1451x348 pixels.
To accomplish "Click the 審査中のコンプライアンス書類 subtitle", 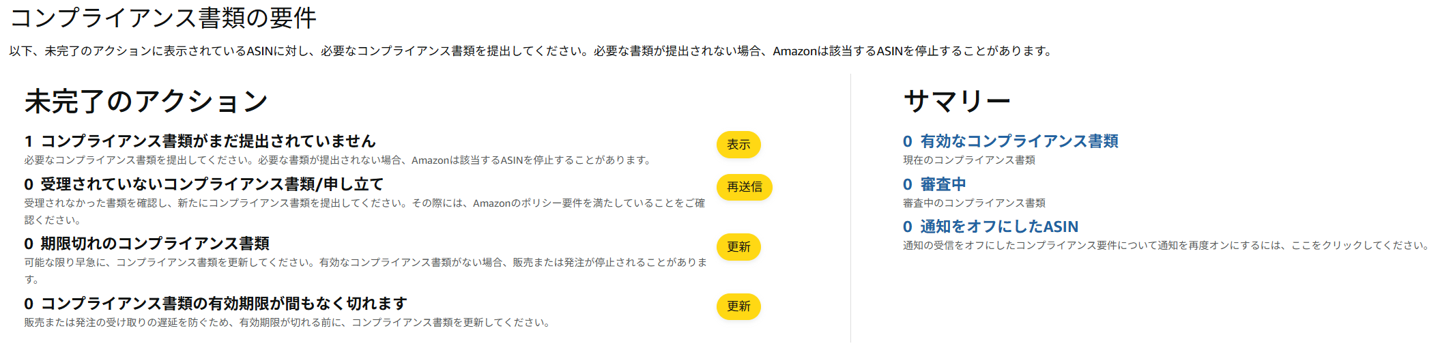I will click(974, 203).
